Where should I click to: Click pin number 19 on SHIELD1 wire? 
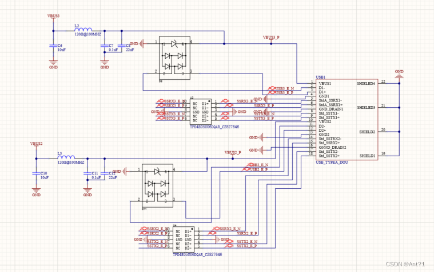(383, 153)
